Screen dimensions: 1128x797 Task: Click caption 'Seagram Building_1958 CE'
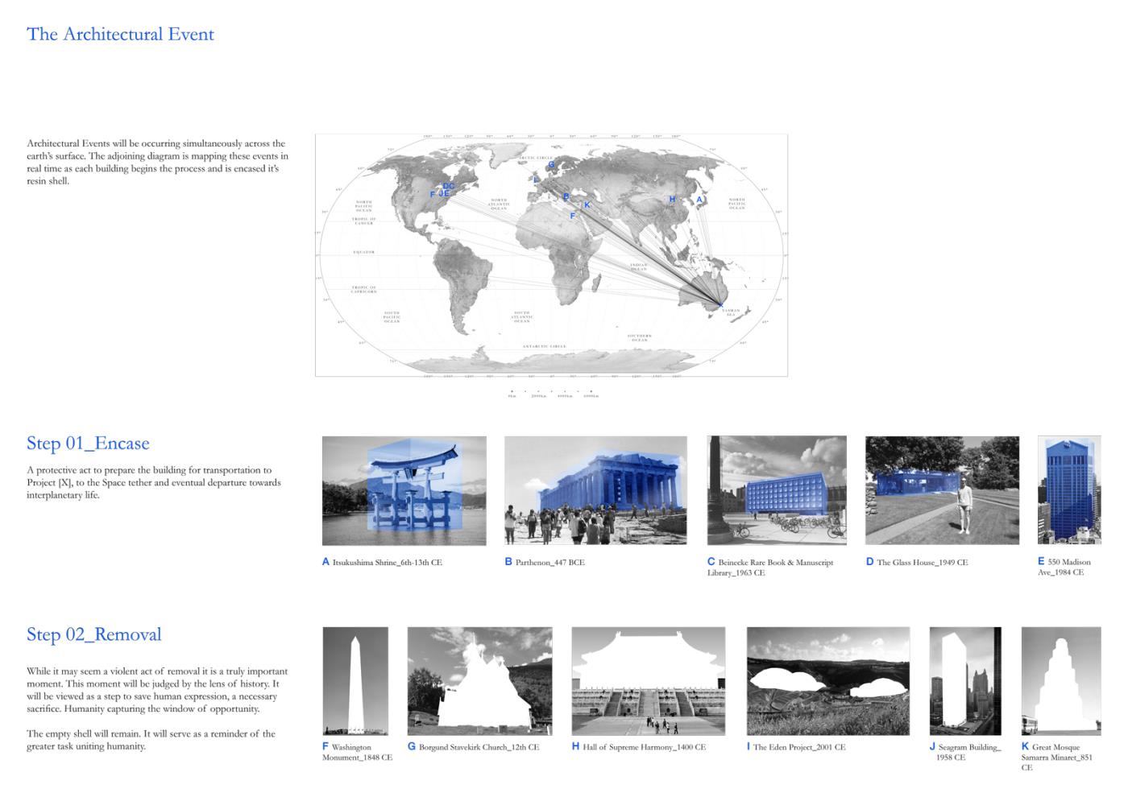click(968, 752)
